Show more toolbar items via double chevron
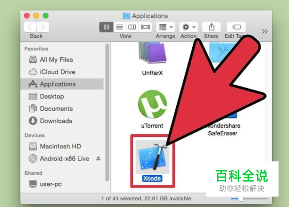This screenshot has width=289, height=207. point(265,31)
